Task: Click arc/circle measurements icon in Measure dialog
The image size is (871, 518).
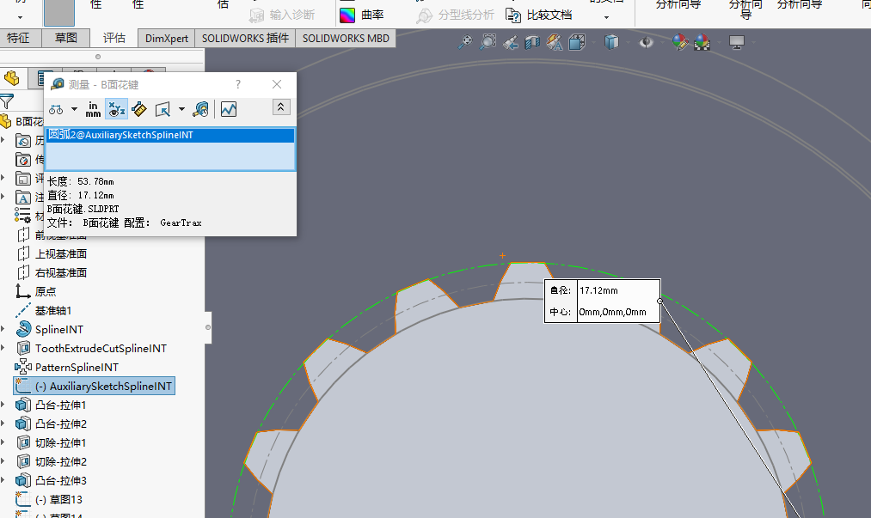Action: point(56,109)
